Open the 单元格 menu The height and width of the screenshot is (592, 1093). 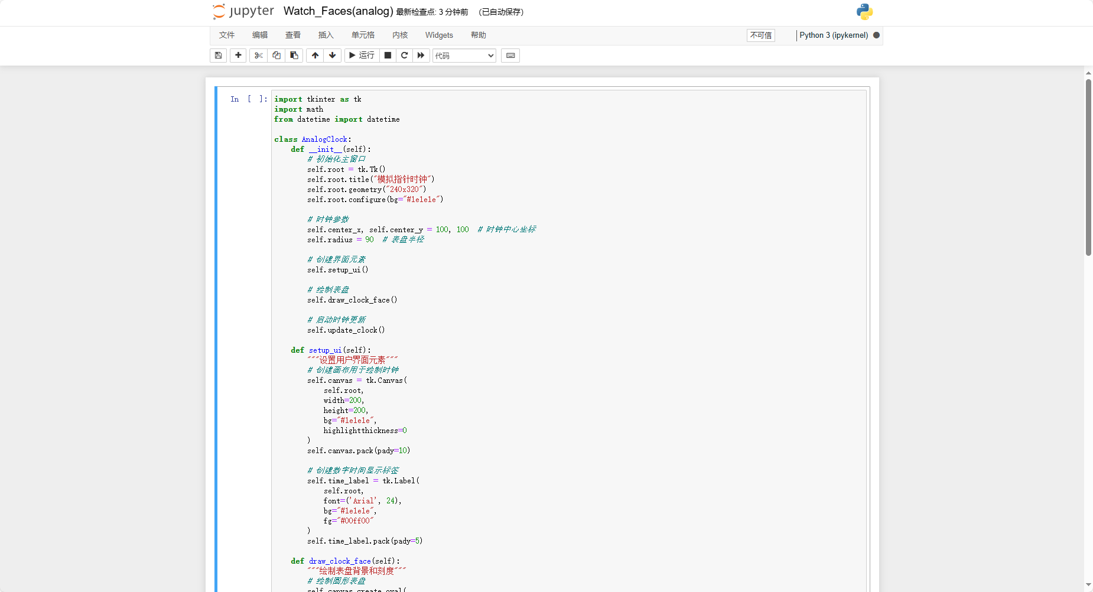point(363,35)
